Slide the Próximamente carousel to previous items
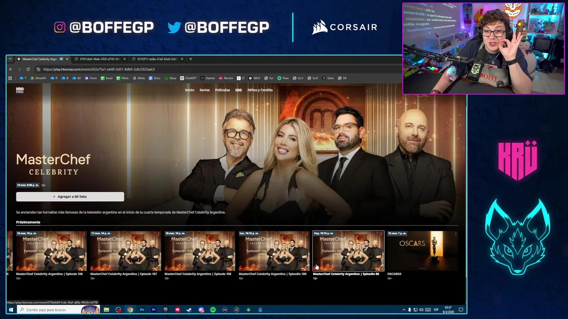Image resolution: width=568 pixels, height=319 pixels. point(8,251)
